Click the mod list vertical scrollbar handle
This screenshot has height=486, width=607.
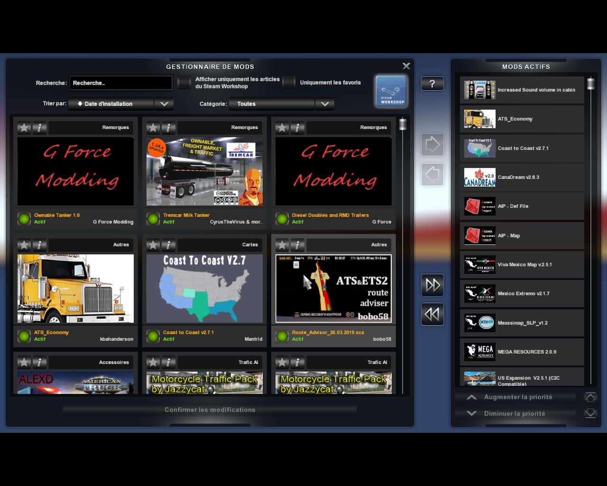click(x=403, y=124)
